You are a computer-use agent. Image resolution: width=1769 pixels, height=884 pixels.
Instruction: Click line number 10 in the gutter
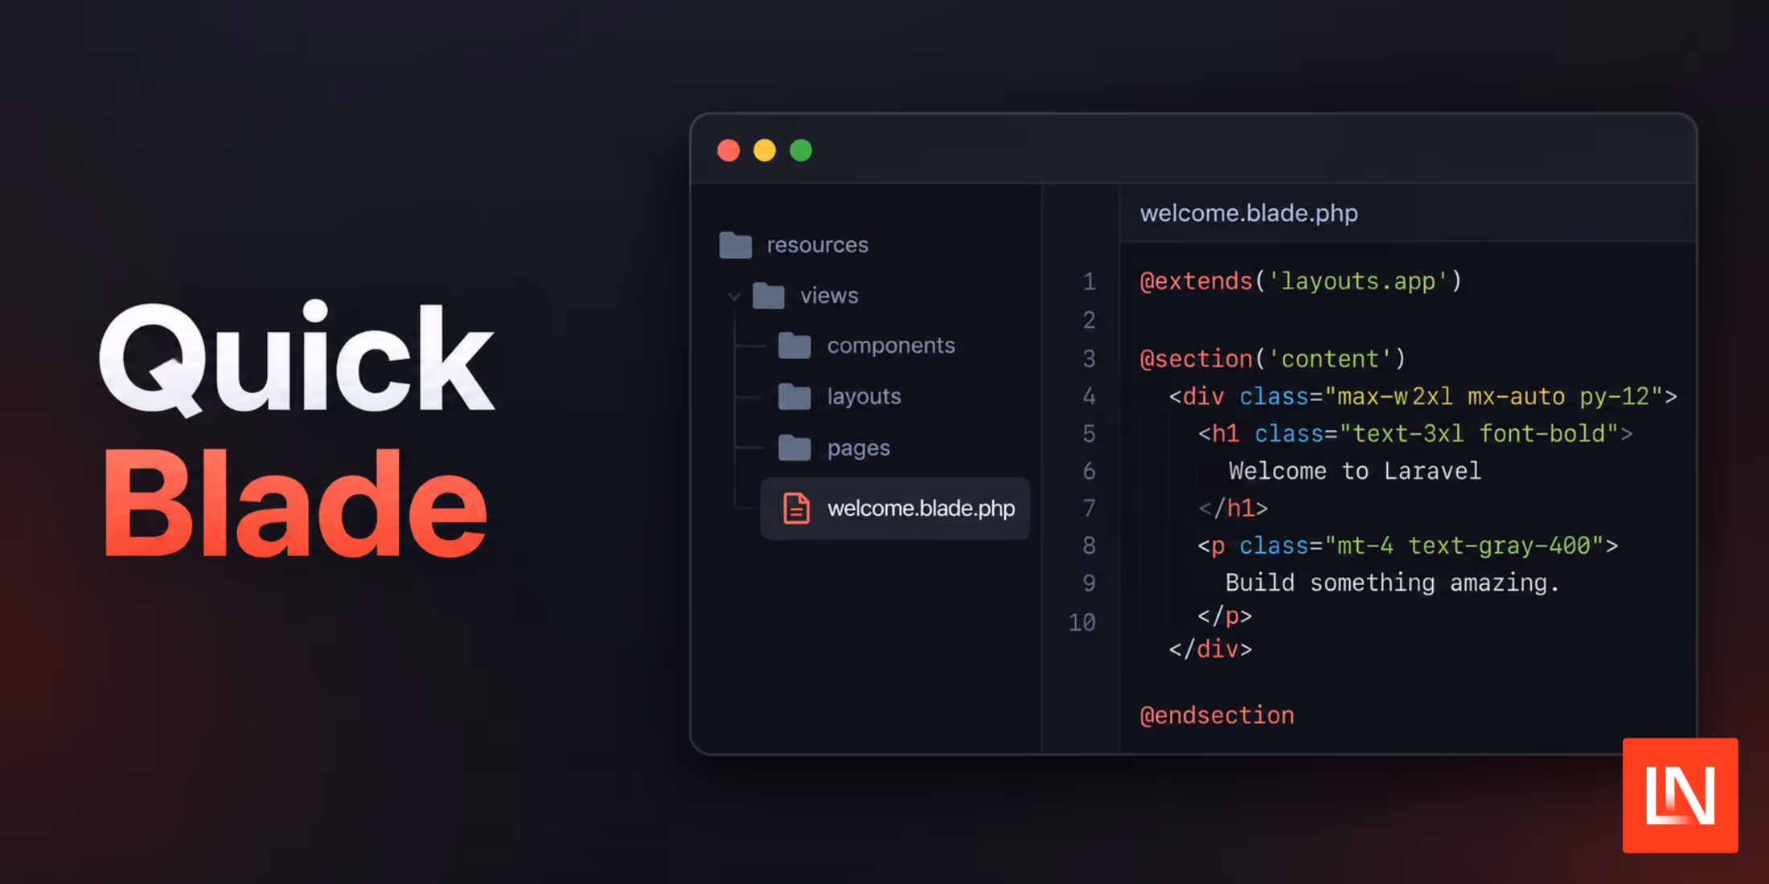1082,623
